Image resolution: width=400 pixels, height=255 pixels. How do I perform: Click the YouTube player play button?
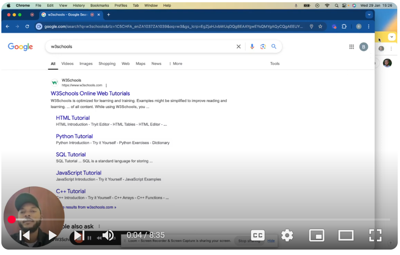coord(52,236)
